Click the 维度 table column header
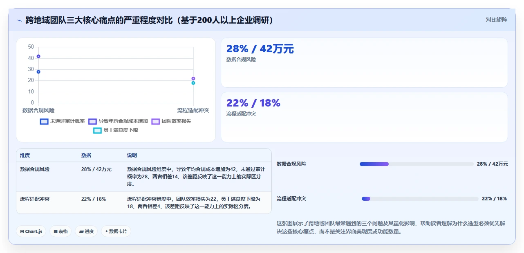524x253 pixels. coord(25,155)
